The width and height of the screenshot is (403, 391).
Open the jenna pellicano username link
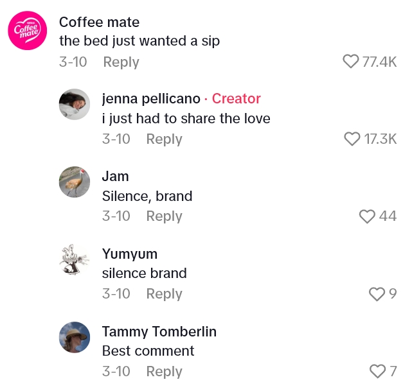click(151, 99)
